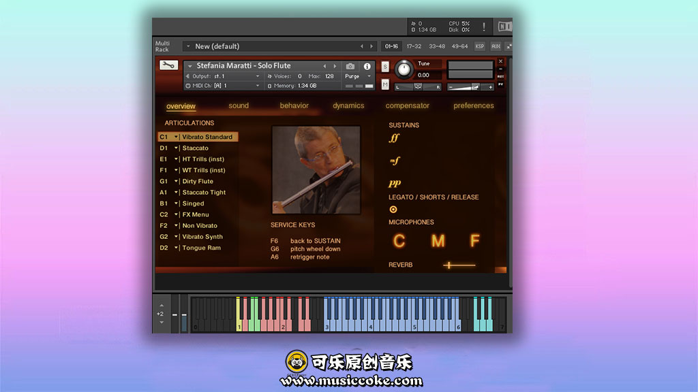Click the flutist portrait image
This screenshot has width=698, height=392.
[316, 170]
